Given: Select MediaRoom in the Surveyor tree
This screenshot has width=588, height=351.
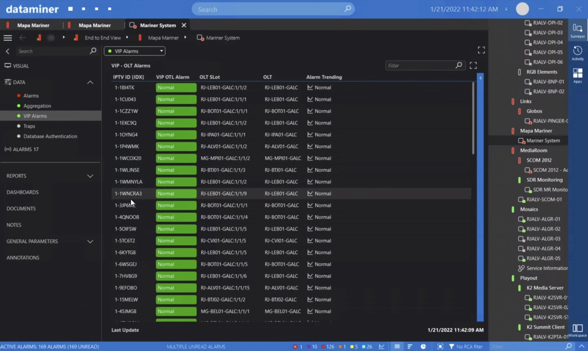Looking at the screenshot, I should tap(533, 150).
